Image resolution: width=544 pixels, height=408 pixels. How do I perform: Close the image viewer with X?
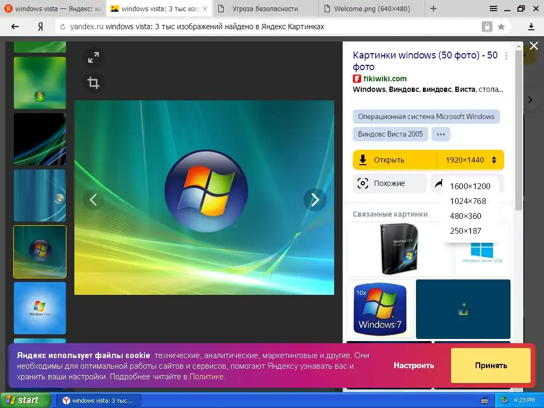pyautogui.click(x=534, y=46)
